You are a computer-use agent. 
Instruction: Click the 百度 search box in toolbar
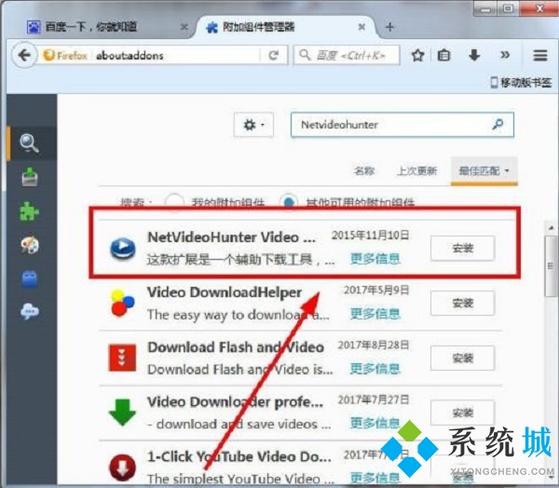(x=347, y=55)
